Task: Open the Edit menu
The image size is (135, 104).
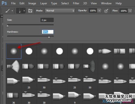Action: (22, 3)
